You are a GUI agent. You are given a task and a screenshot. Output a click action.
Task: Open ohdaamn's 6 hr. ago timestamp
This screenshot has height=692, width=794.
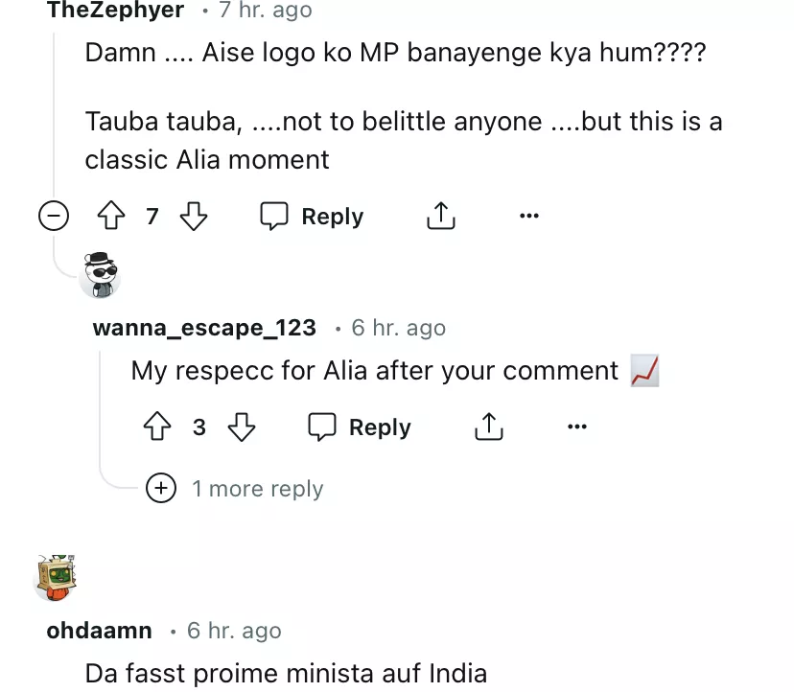234,631
